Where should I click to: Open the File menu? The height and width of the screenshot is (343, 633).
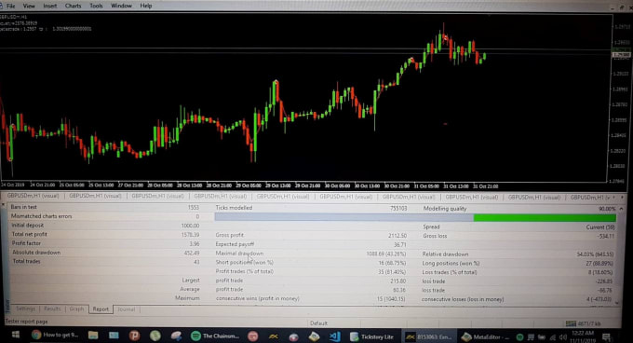click(x=10, y=7)
